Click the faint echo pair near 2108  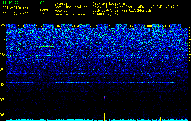[x=160, y=96]
